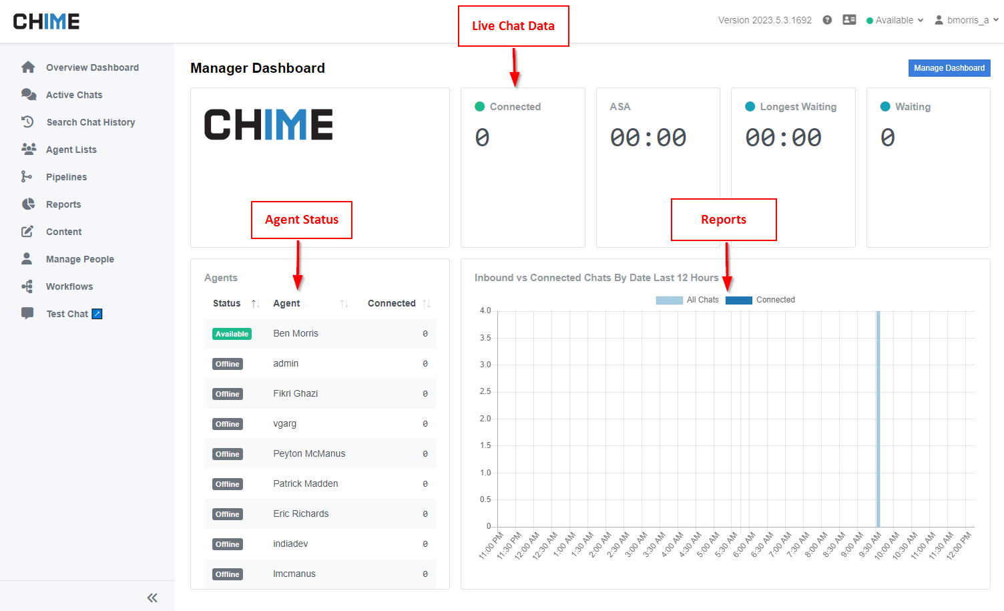
Task: Click the Manage Dashboard button
Action: [x=949, y=68]
